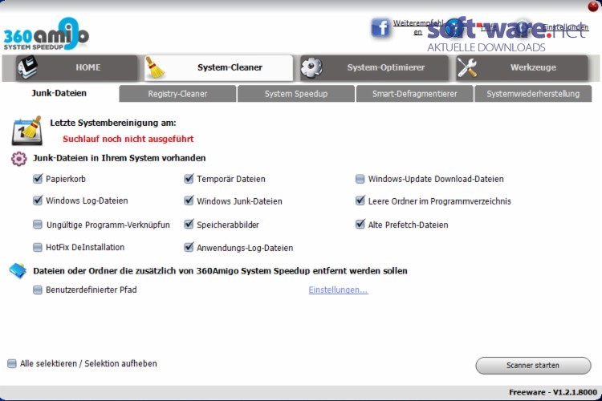This screenshot has height=401, width=602.
Task: Open the HOME tab
Action: point(76,67)
